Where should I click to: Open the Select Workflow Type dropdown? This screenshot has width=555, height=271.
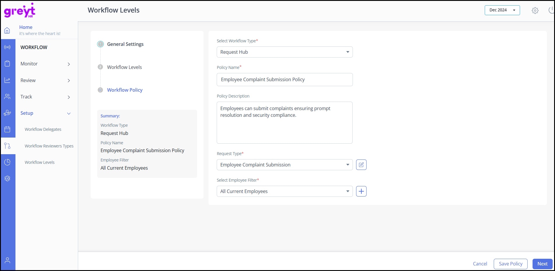pos(284,52)
